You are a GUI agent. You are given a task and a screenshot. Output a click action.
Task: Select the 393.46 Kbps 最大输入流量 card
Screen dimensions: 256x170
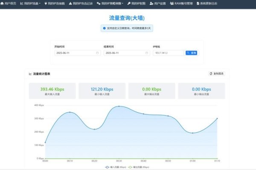point(52,91)
